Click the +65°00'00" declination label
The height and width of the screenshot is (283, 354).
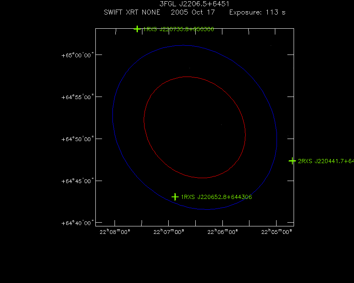77,55
